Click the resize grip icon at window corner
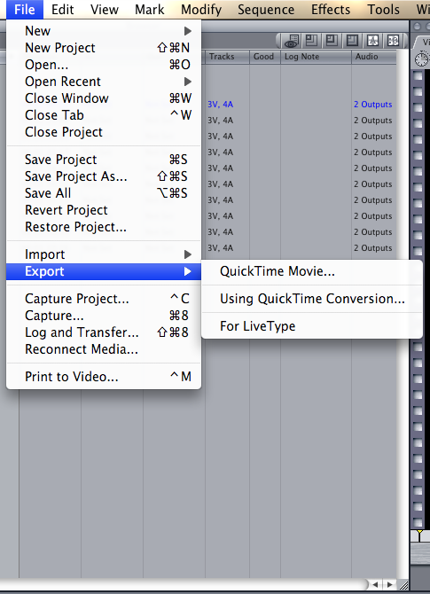The height and width of the screenshot is (594, 430). pyautogui.click(x=404, y=585)
